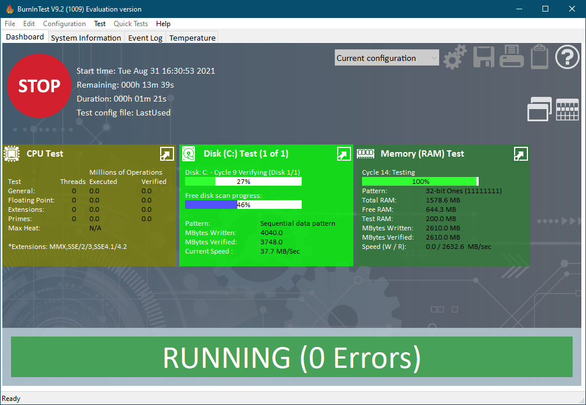Switch to the System Information tab
586x405 pixels.
click(86, 38)
